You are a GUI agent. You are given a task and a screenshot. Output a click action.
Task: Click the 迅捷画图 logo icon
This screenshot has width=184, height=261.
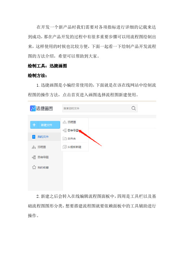[x=33, y=108]
